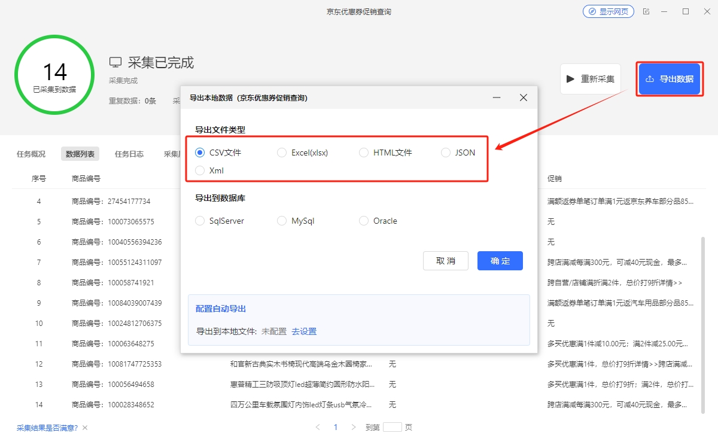Screen dimensions: 718x439
Task: Focus the jump-to-page input field
Action: (393, 427)
